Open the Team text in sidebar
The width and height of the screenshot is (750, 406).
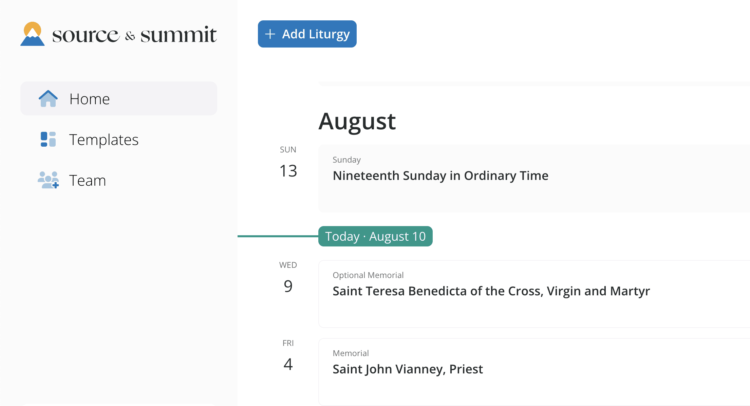[88, 181]
